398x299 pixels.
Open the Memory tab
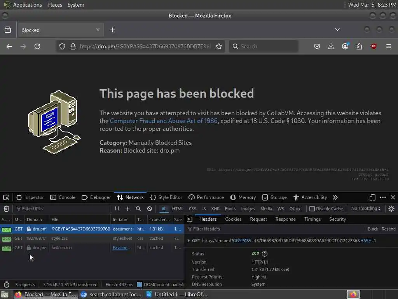coord(243,197)
